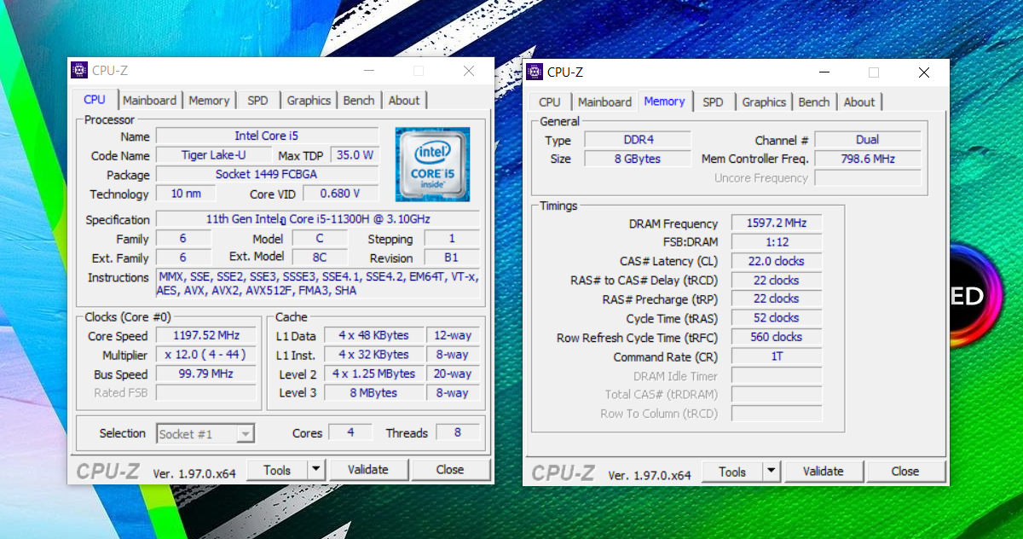The height and width of the screenshot is (539, 1023).
Task: Click the Max TDP value '35.0 W'
Action: point(355,156)
